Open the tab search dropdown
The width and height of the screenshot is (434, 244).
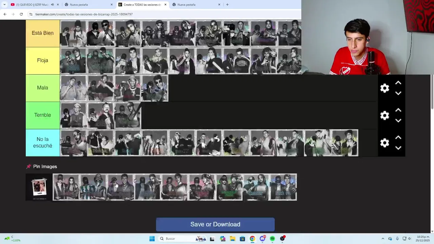pos(4,5)
